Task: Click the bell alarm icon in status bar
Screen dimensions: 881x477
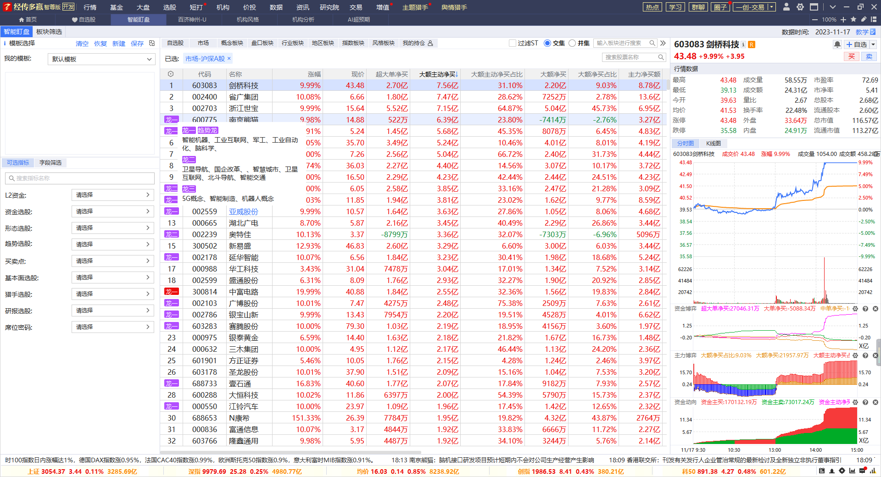Action: click(x=832, y=471)
